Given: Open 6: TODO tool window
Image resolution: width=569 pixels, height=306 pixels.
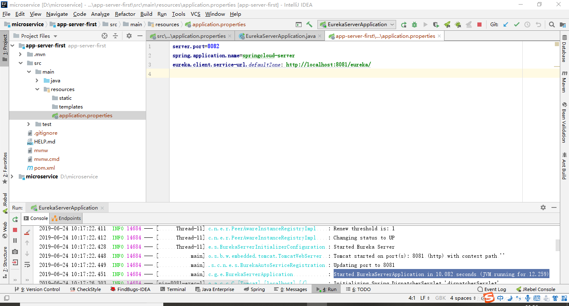Looking at the screenshot, I should coord(357,289).
